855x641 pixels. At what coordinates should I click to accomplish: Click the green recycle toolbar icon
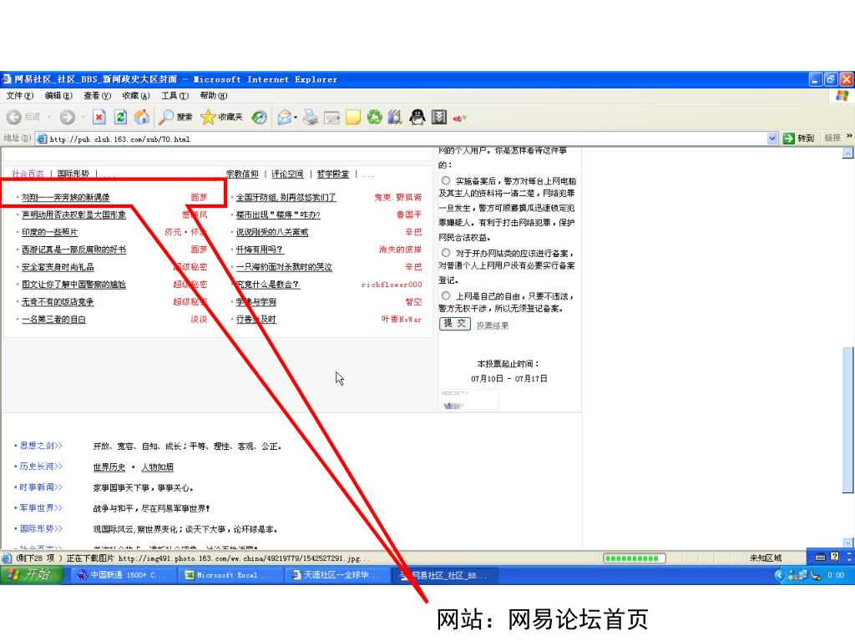pyautogui.click(x=375, y=117)
